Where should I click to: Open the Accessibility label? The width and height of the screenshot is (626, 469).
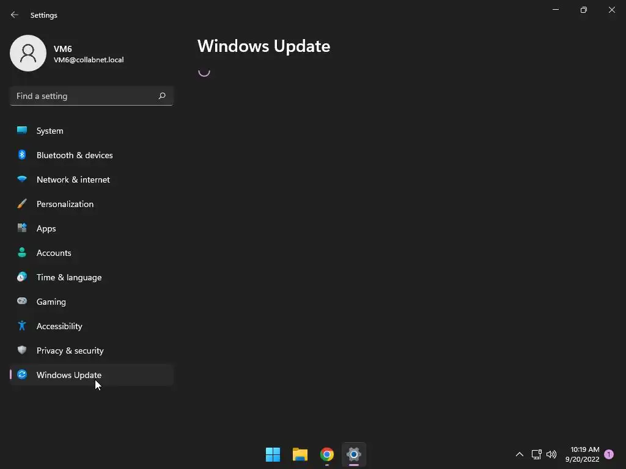[59, 326]
